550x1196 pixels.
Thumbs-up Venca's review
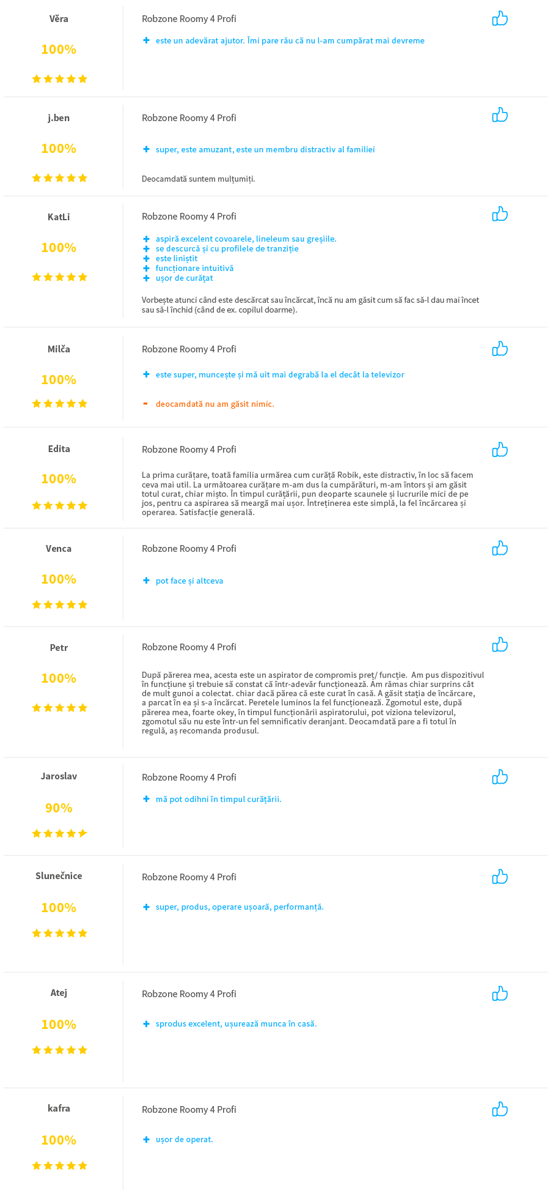pos(500,548)
